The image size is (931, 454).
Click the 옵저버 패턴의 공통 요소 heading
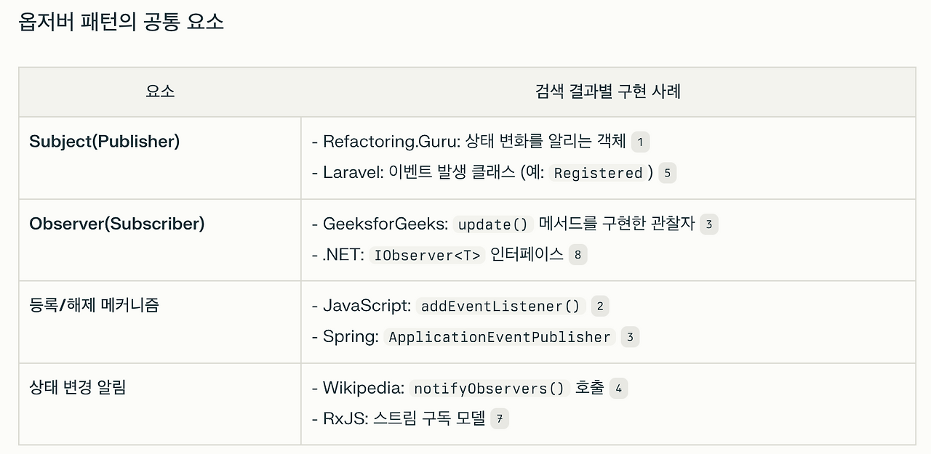click(121, 22)
